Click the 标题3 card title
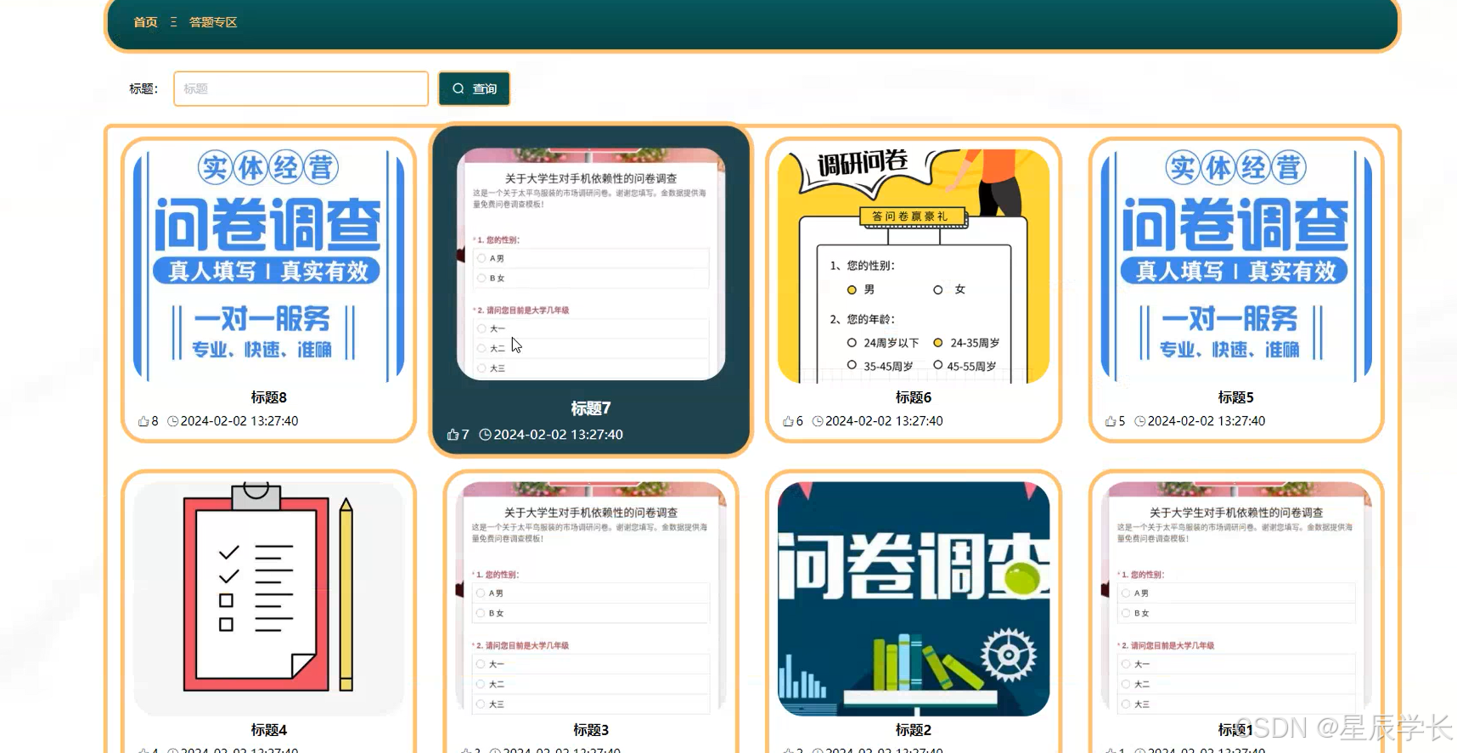This screenshot has width=1457, height=753. pyautogui.click(x=591, y=730)
